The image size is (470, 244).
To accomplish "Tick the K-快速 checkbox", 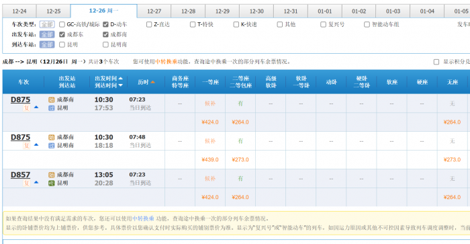I will (x=236, y=24).
